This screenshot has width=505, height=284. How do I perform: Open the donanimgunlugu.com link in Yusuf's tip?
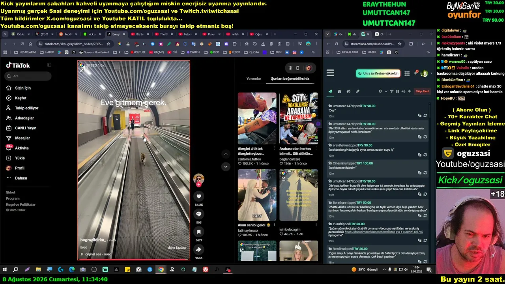click(384, 232)
